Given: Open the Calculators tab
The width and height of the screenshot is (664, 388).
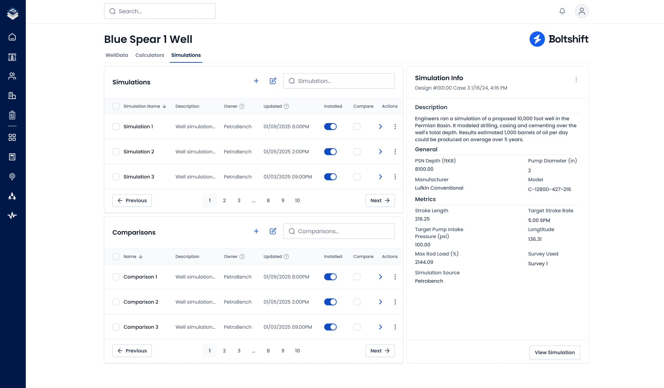Looking at the screenshot, I should pyautogui.click(x=150, y=55).
